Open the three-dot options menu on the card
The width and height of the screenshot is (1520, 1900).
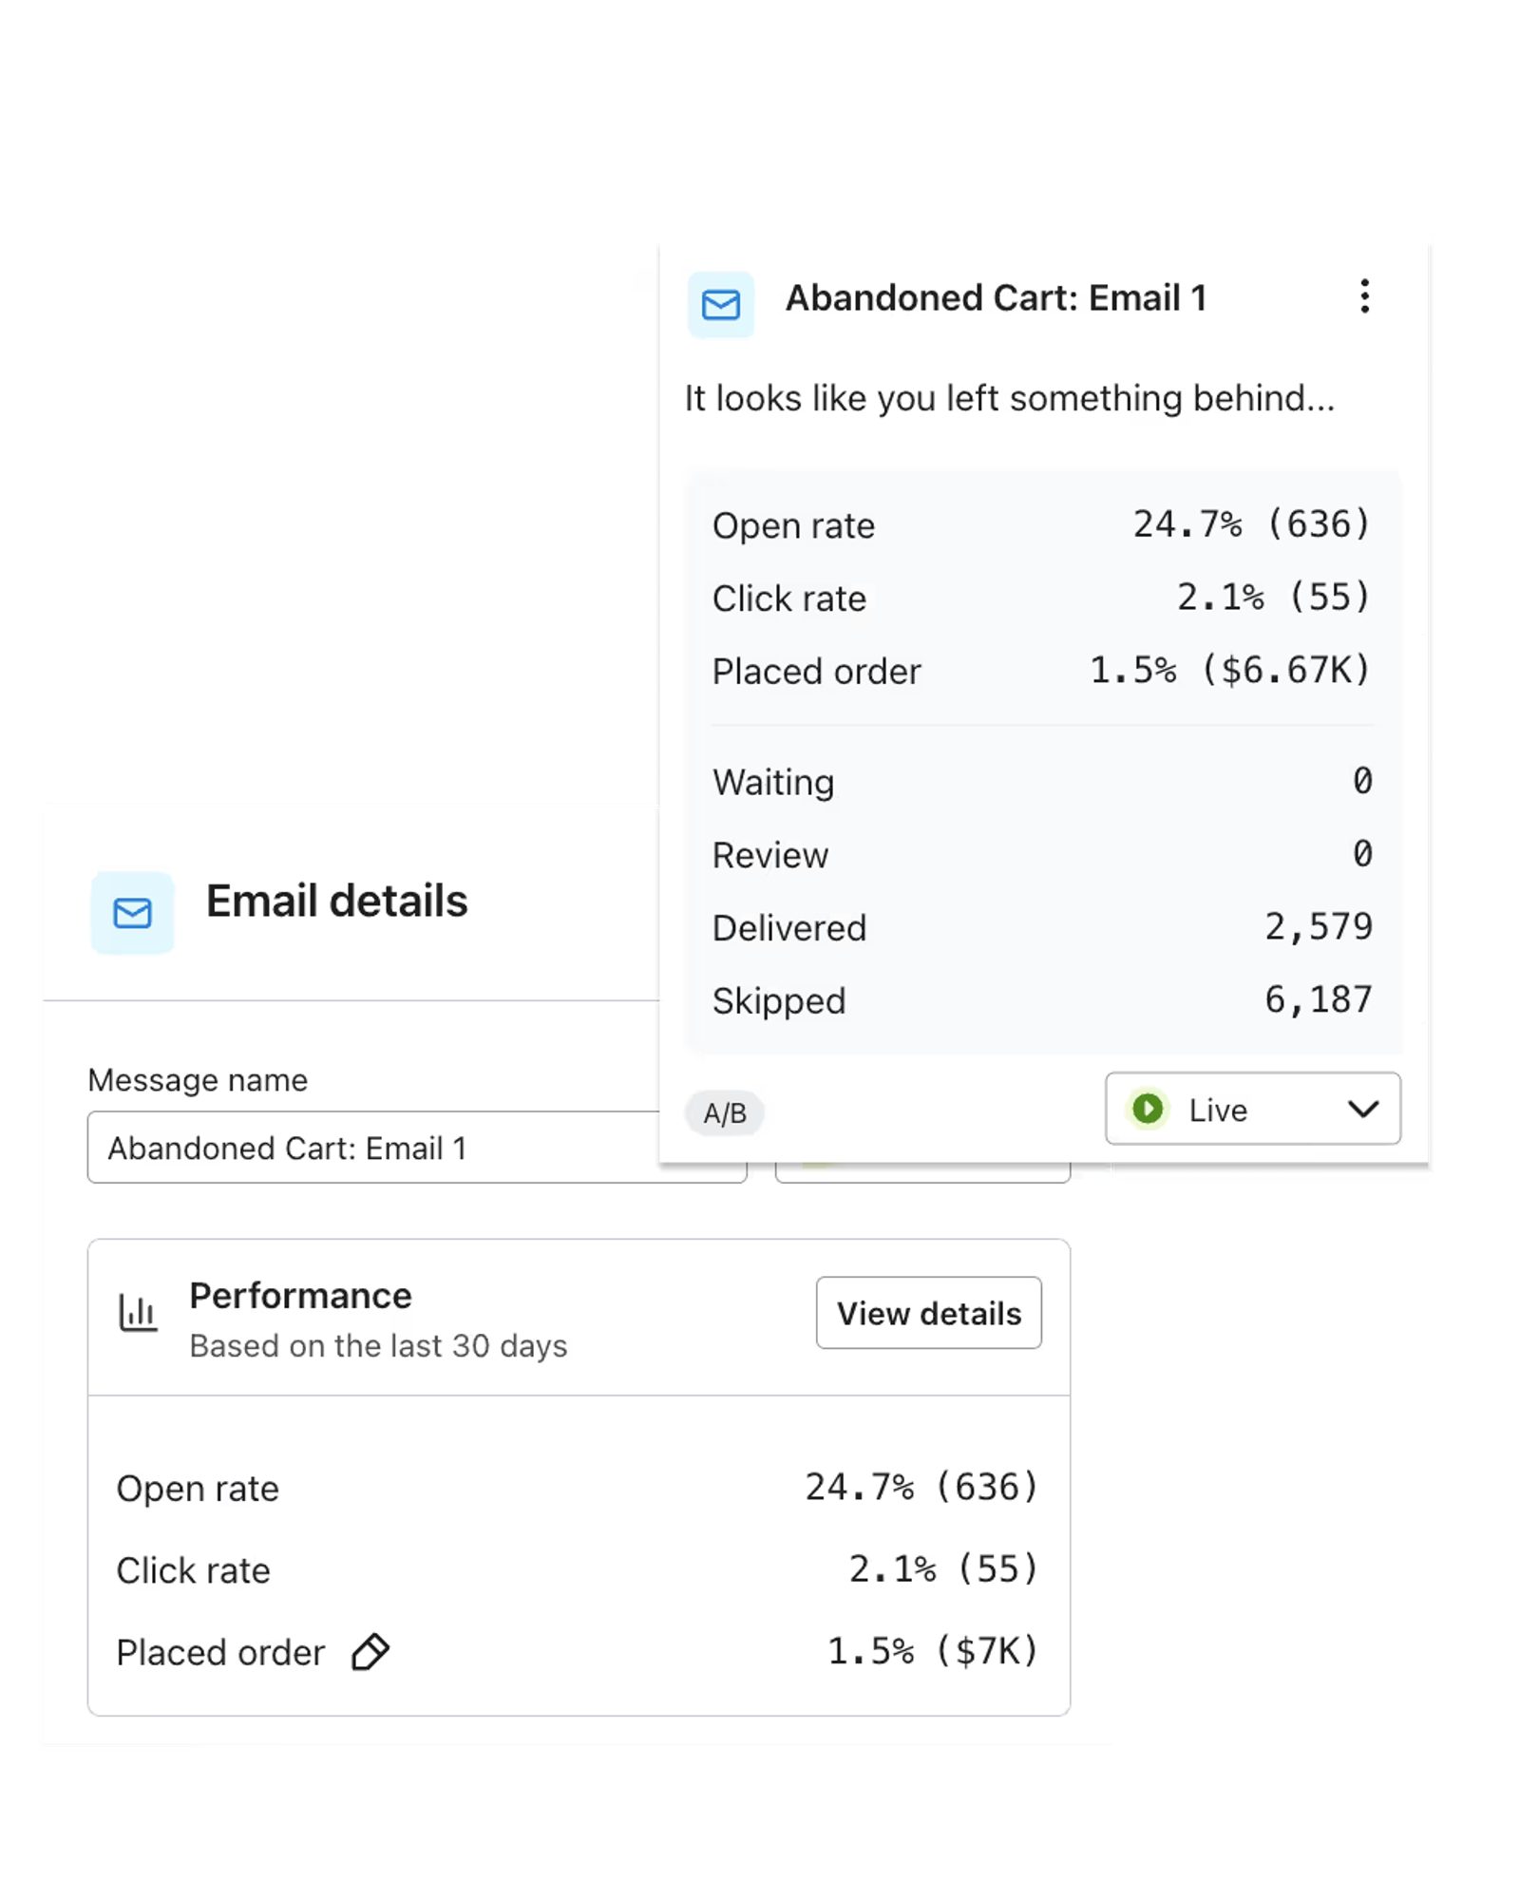tap(1364, 296)
